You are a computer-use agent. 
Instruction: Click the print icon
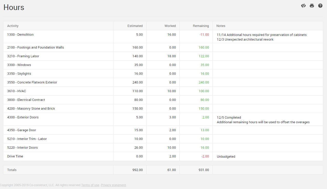click(x=312, y=6)
